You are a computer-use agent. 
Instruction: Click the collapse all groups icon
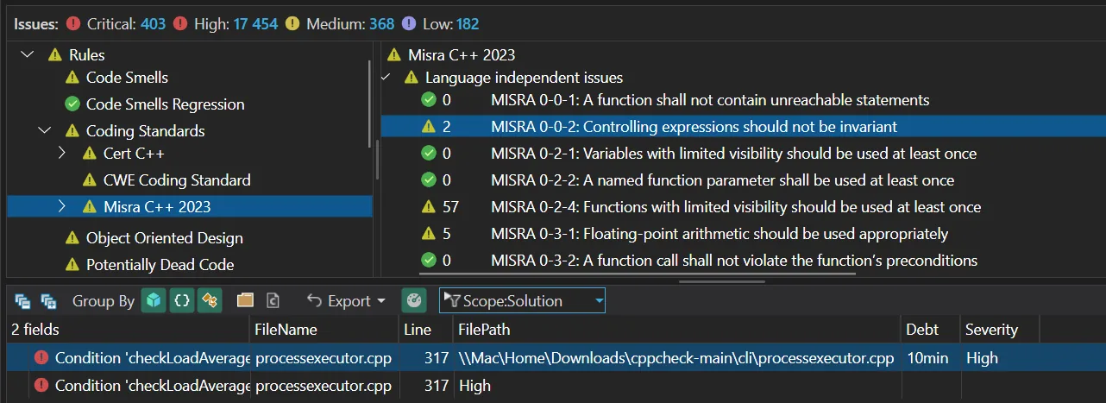point(23,301)
